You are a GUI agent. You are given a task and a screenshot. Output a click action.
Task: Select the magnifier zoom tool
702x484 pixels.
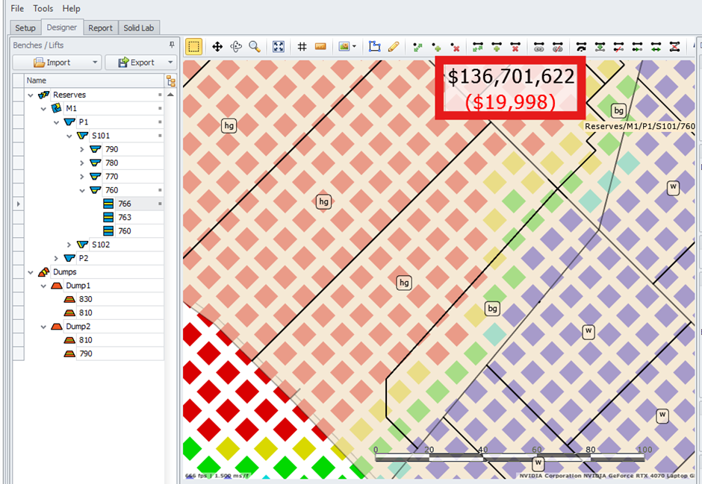point(255,46)
